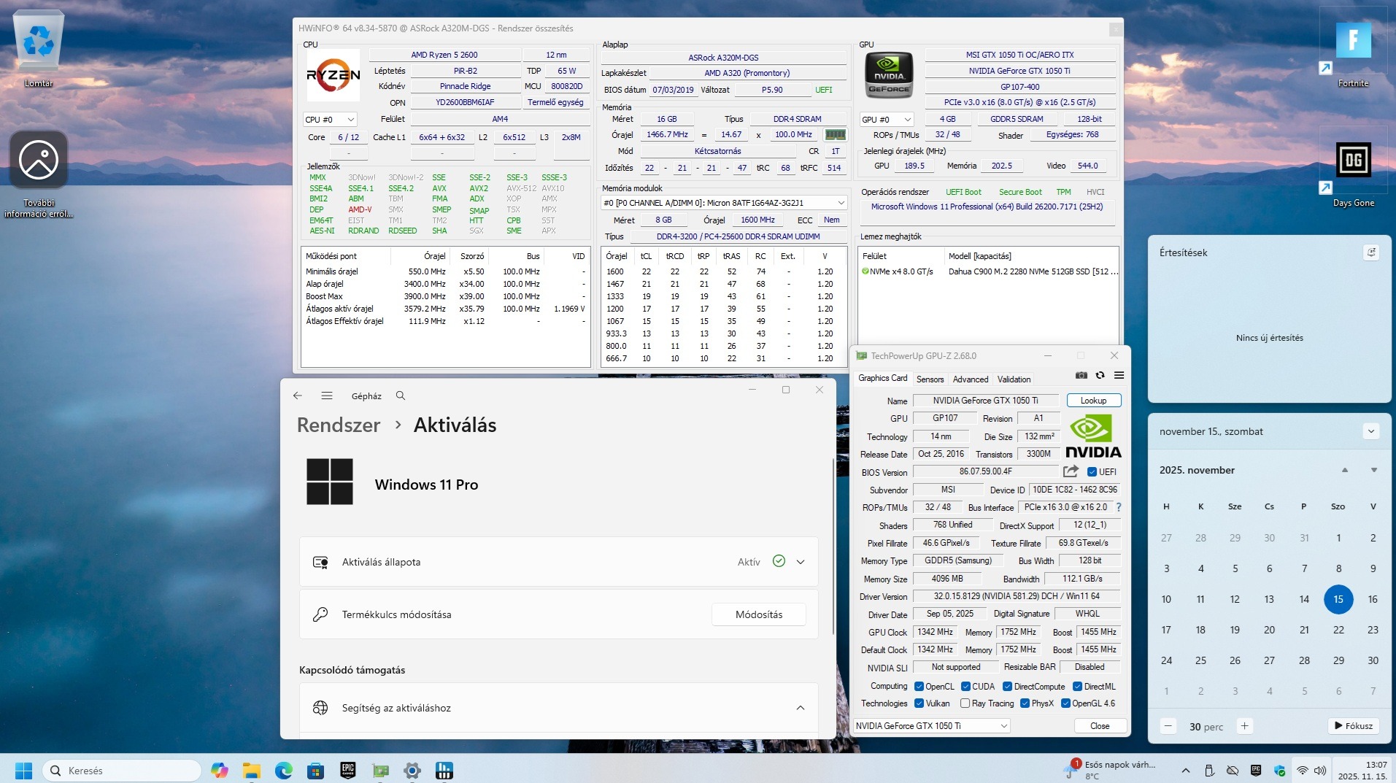Collapse the 'Segítség az aktiváláshoz' section

[801, 708]
